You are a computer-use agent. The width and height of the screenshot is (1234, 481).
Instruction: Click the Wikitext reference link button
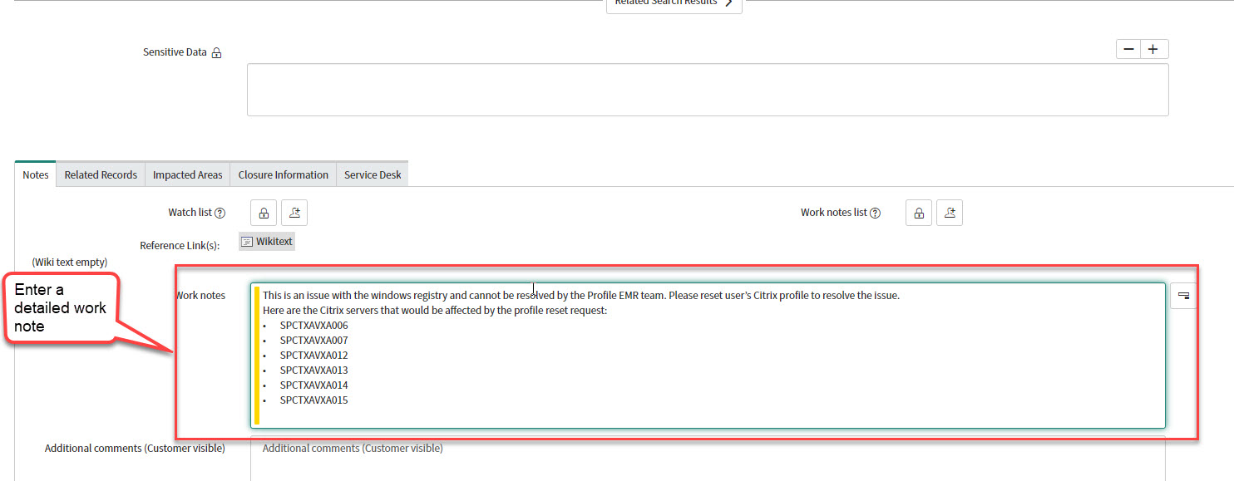click(267, 242)
